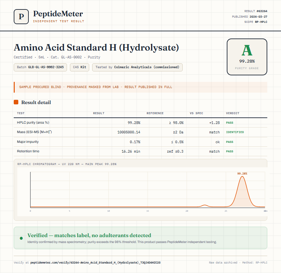Click the Cat. GL-AS-0002 subtitle text
Image resolution: width=281 pixels, height=273 pixels.
coord(66,57)
